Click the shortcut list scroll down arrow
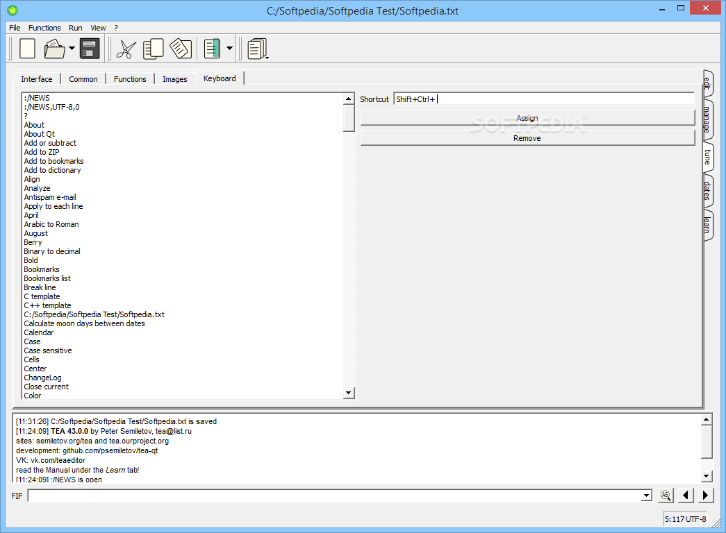726x533 pixels. [x=349, y=393]
